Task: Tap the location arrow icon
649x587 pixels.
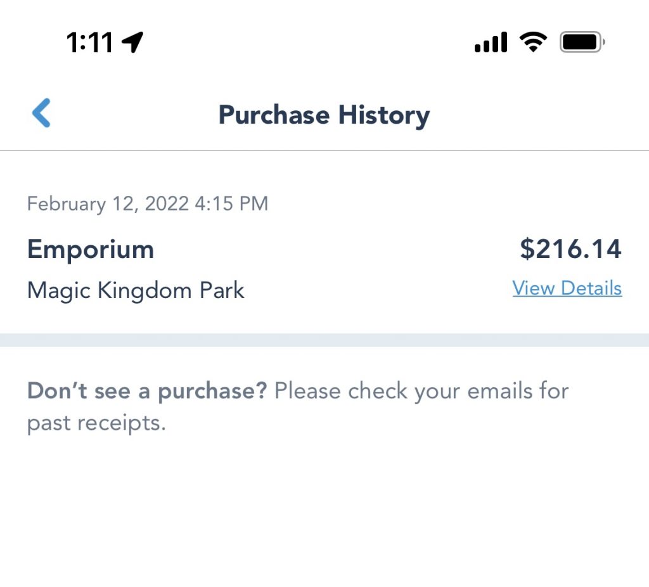Action: click(x=132, y=42)
